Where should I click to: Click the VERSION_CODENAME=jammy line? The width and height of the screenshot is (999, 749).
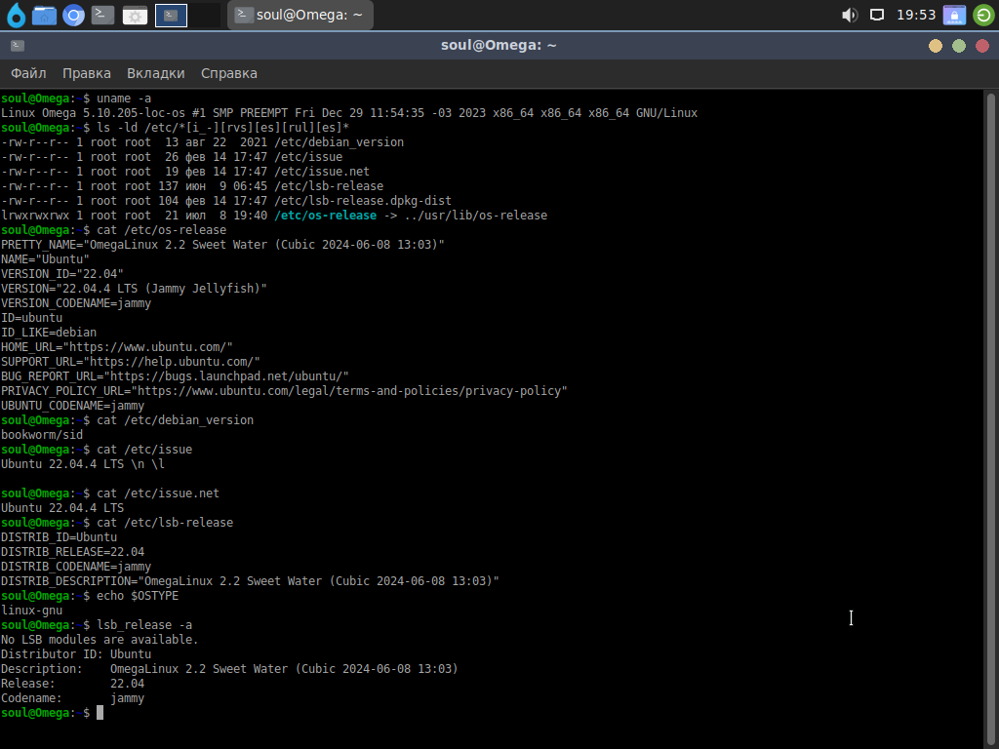76,304
